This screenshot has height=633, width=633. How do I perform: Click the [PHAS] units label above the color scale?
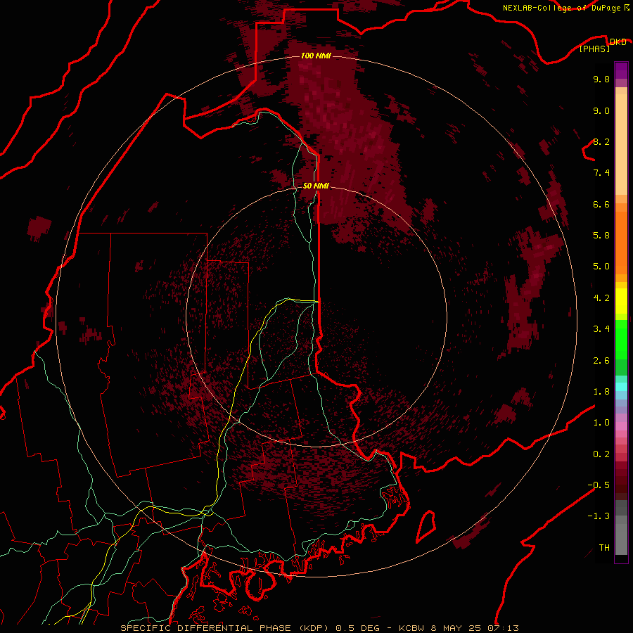(x=594, y=49)
